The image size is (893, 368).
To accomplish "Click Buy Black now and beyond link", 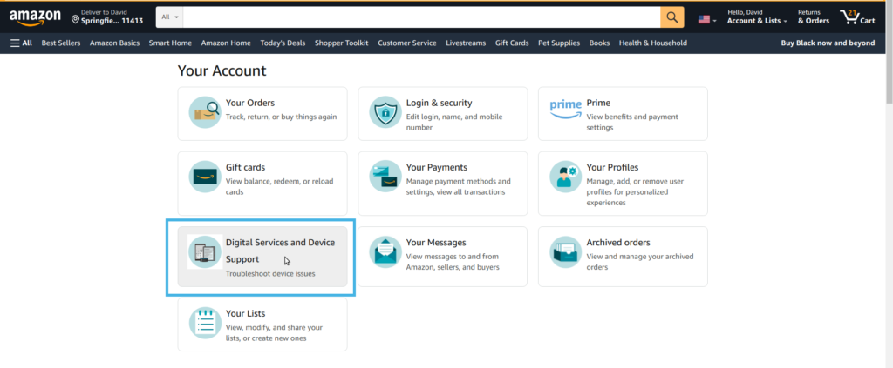I will click(x=828, y=43).
